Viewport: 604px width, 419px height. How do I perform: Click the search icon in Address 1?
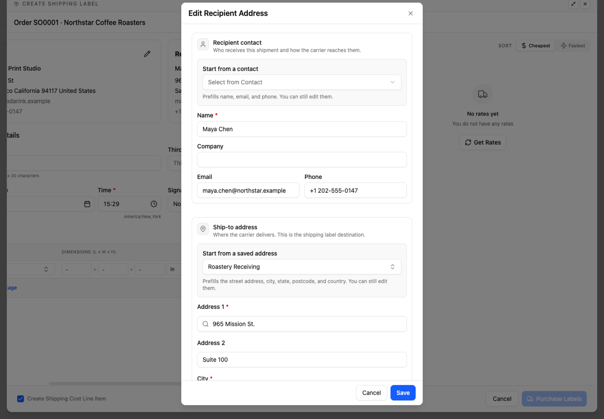pyautogui.click(x=206, y=324)
